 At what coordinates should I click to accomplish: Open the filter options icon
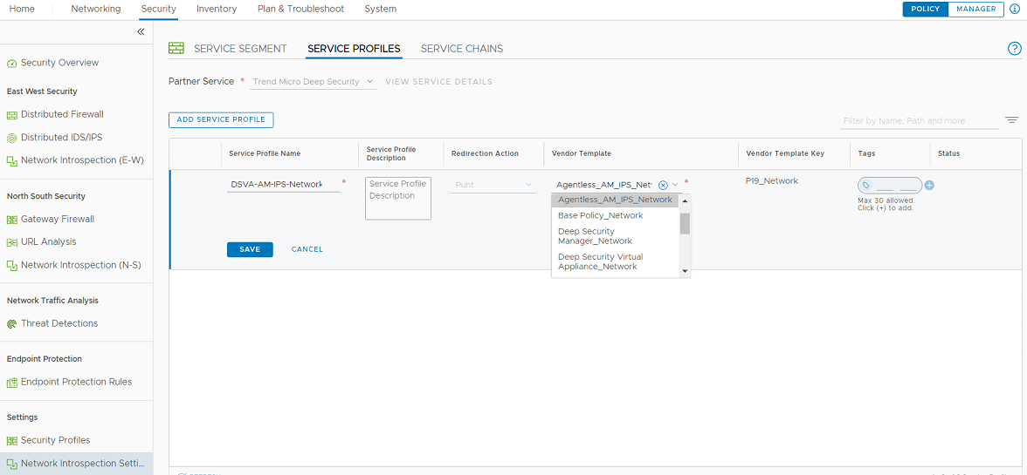[x=1011, y=120]
